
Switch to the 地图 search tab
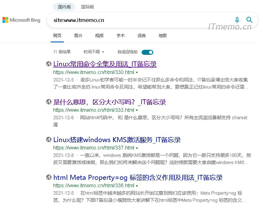pos(163,36)
